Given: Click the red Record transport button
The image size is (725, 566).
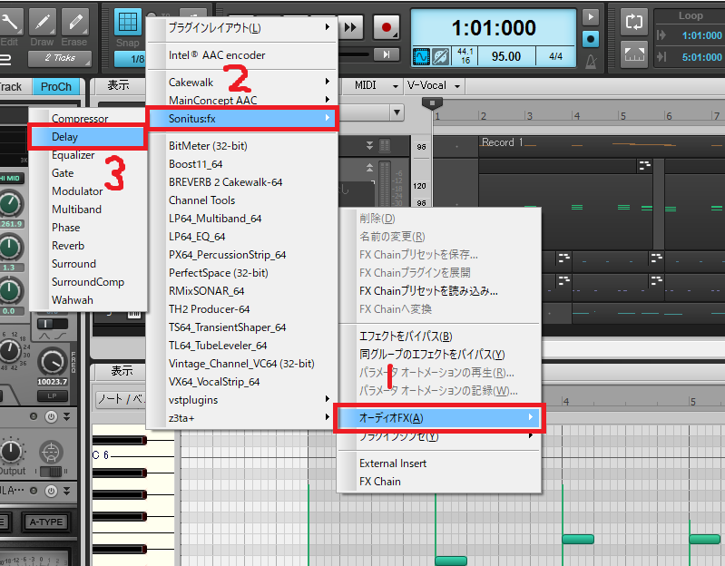Looking at the screenshot, I should 386,28.
